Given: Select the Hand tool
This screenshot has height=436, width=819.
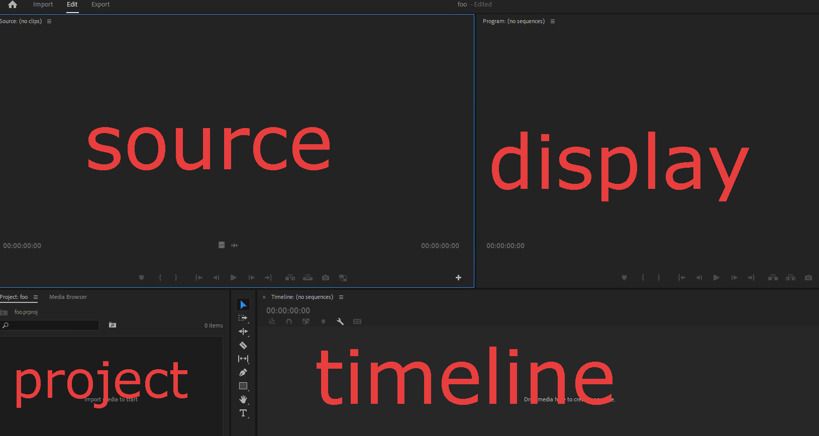Looking at the screenshot, I should 243,399.
